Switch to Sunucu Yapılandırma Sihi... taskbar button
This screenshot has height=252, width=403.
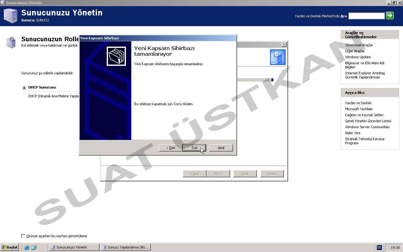click(x=125, y=247)
